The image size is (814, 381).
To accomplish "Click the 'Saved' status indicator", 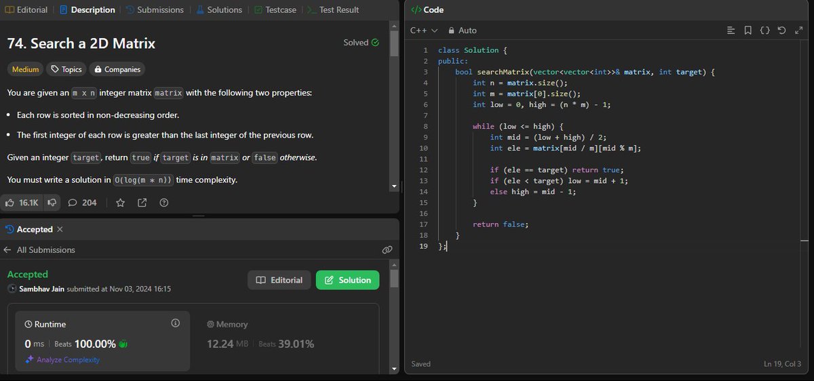I will tap(421, 364).
